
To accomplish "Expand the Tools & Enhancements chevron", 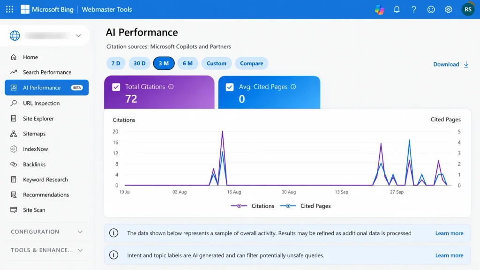I will tap(80, 250).
